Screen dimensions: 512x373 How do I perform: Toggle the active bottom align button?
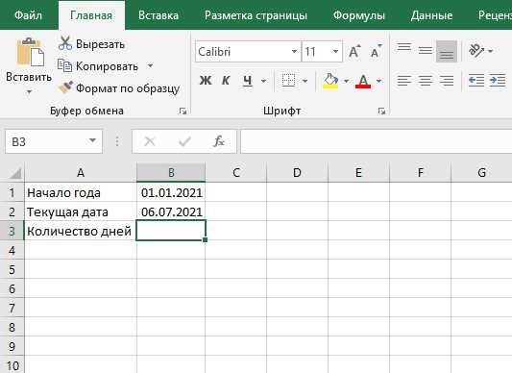pyautogui.click(x=447, y=51)
